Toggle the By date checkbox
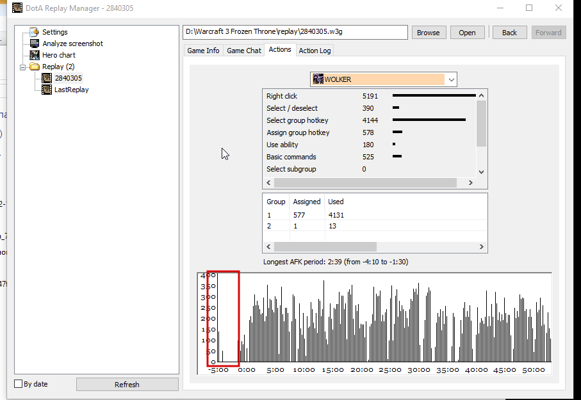Viewport: 581px width, 400px height. click(18, 384)
